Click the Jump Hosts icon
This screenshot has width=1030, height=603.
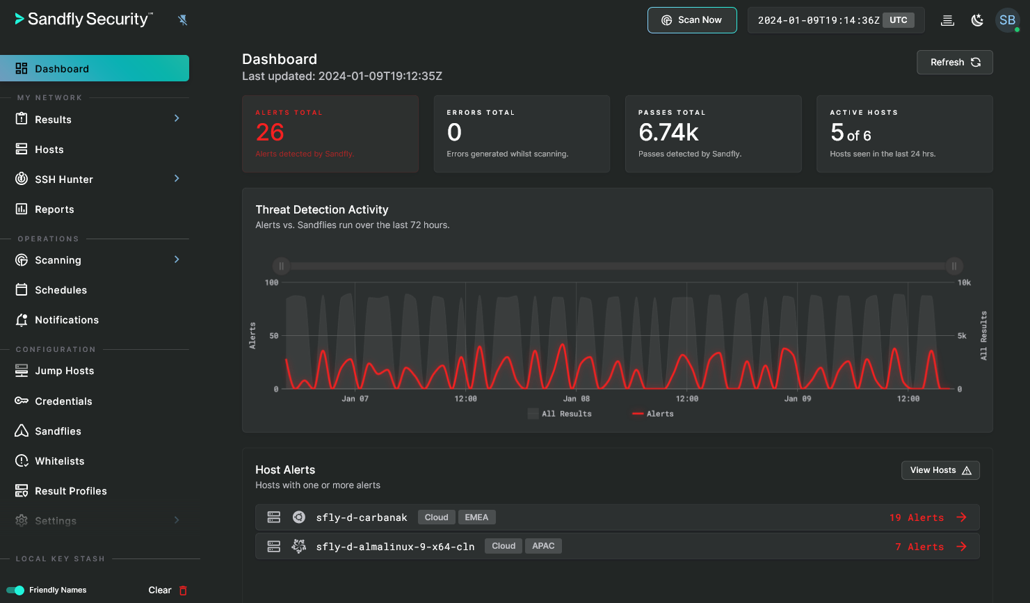tap(22, 370)
